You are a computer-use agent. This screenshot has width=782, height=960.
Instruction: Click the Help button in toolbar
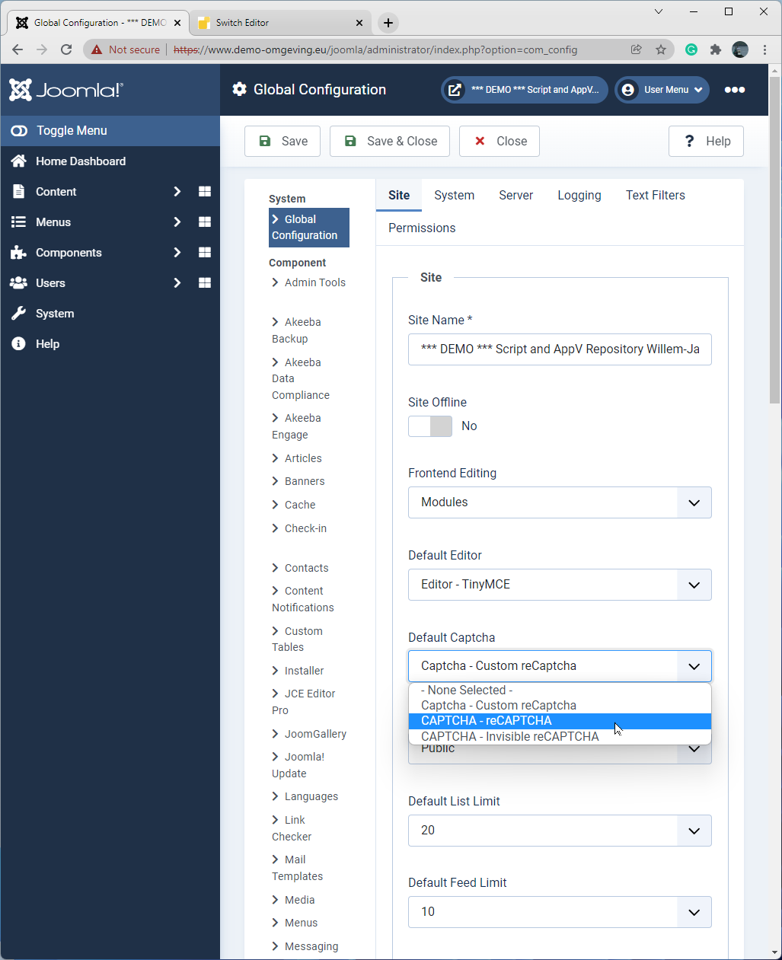[x=706, y=142]
